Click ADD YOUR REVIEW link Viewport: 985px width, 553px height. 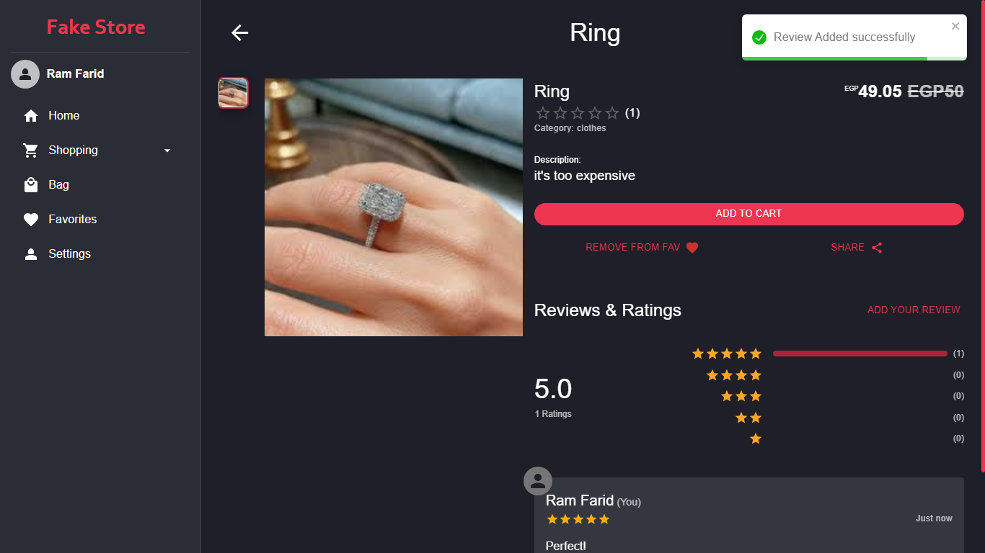pos(914,310)
